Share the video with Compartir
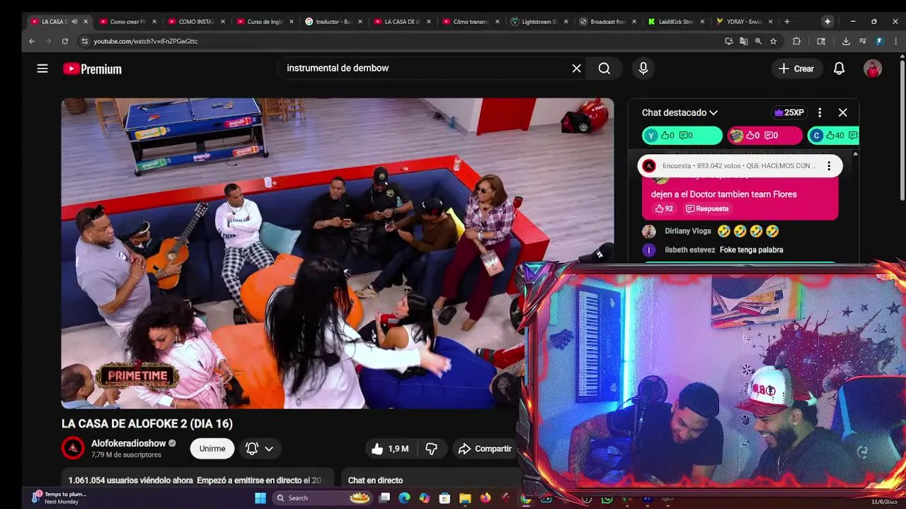Viewport: 906px width, 509px height. (x=485, y=448)
